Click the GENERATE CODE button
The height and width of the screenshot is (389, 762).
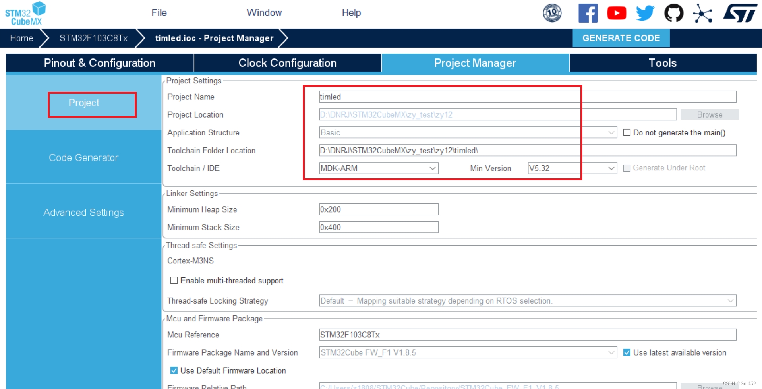point(621,38)
